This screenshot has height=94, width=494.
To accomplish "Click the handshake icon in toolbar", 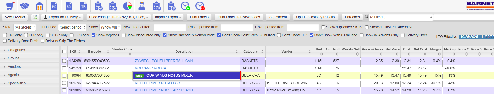I will [25, 6].
